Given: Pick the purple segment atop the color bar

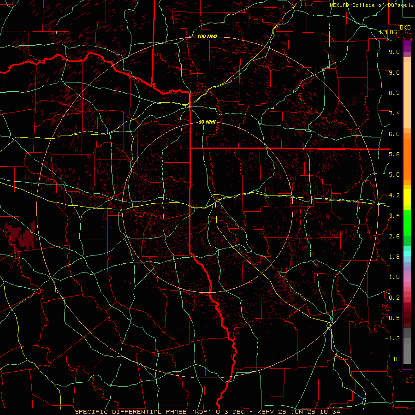Looking at the screenshot, I should pos(407,46).
